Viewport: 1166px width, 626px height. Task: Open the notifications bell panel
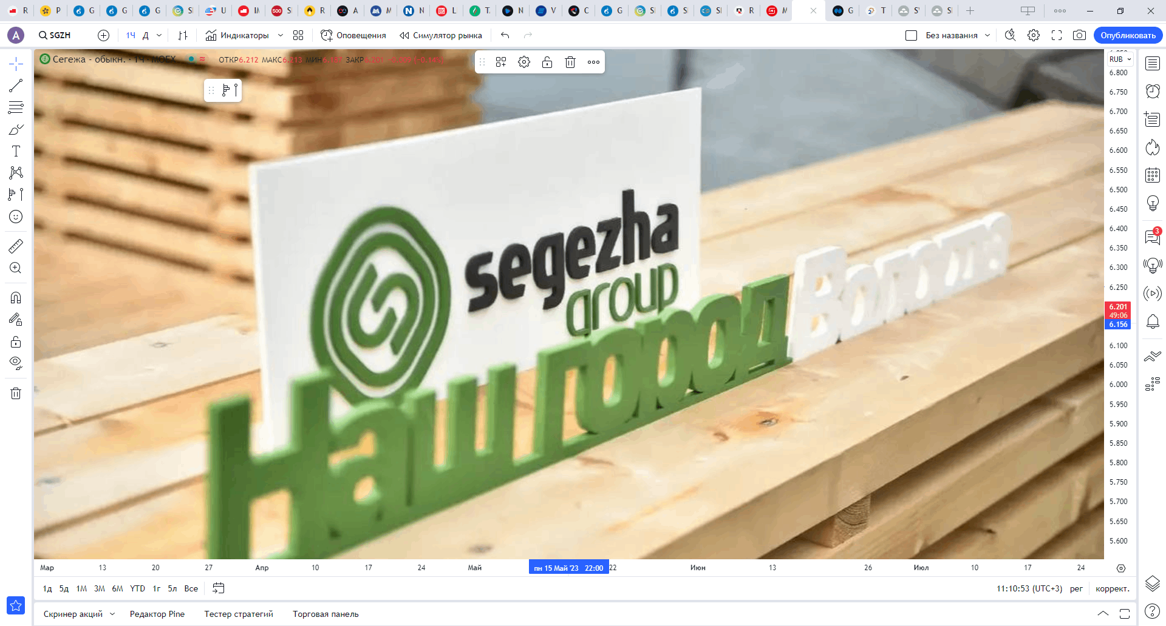[x=1153, y=321]
